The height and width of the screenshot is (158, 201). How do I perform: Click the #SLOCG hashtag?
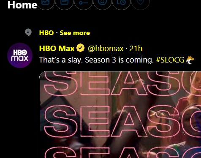pos(170,60)
